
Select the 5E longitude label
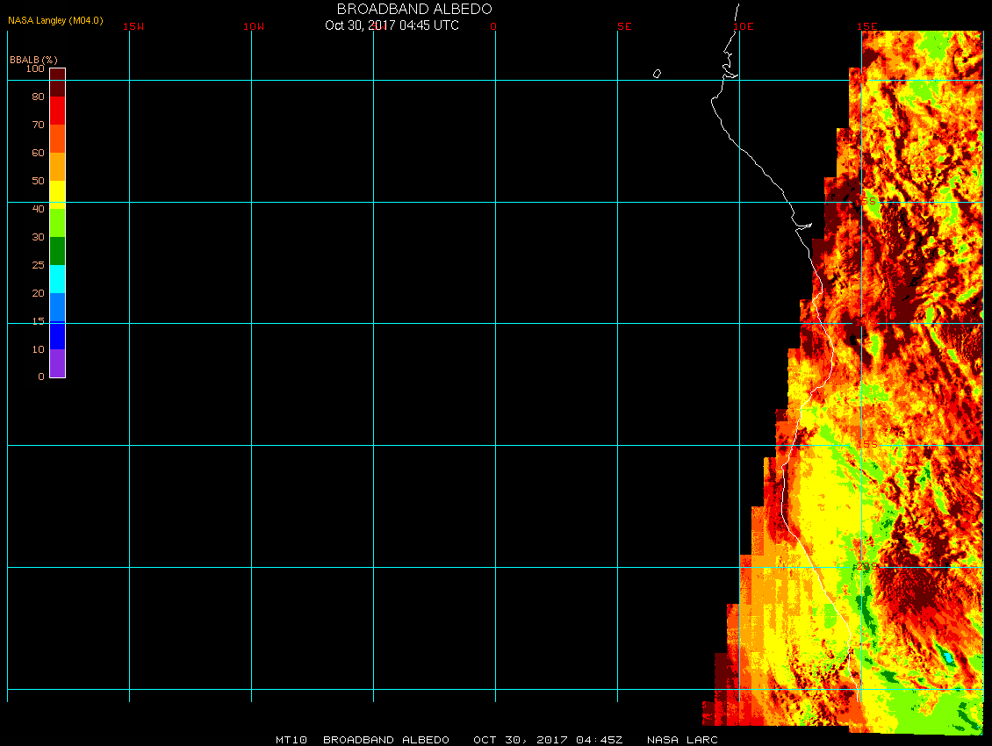(624, 26)
